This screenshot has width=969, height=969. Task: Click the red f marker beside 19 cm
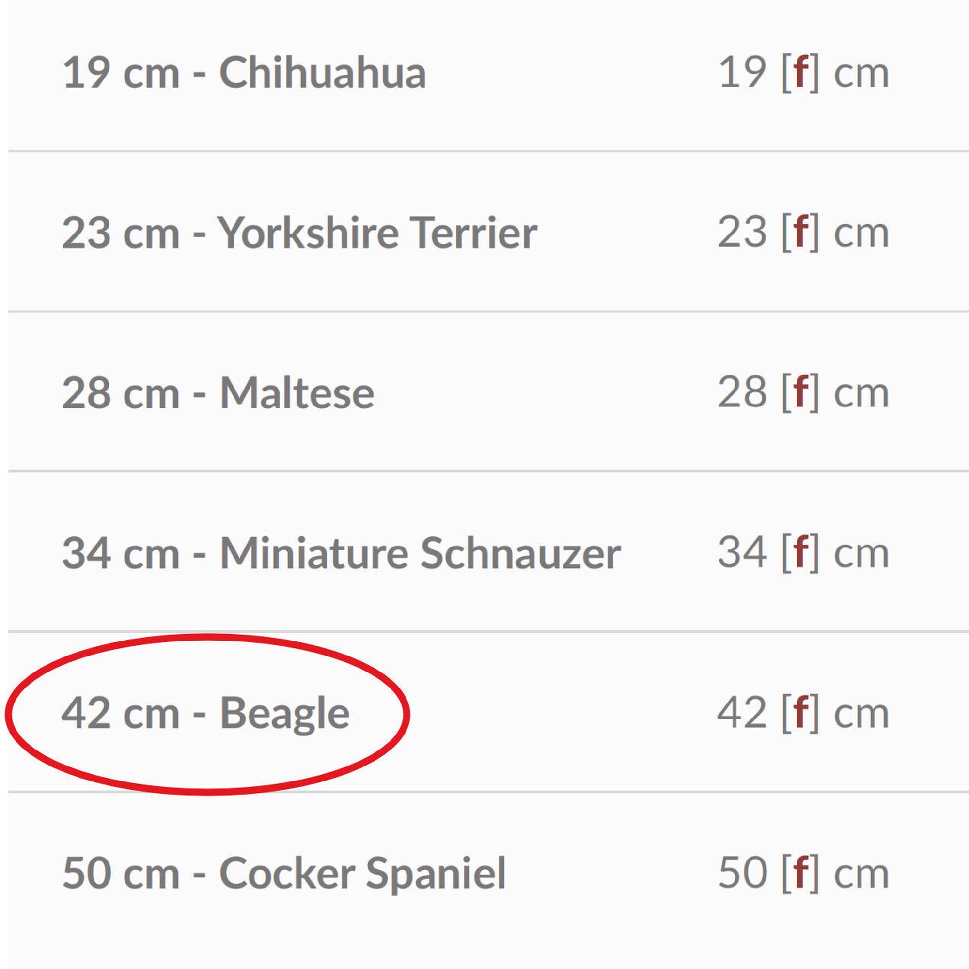[x=801, y=72]
